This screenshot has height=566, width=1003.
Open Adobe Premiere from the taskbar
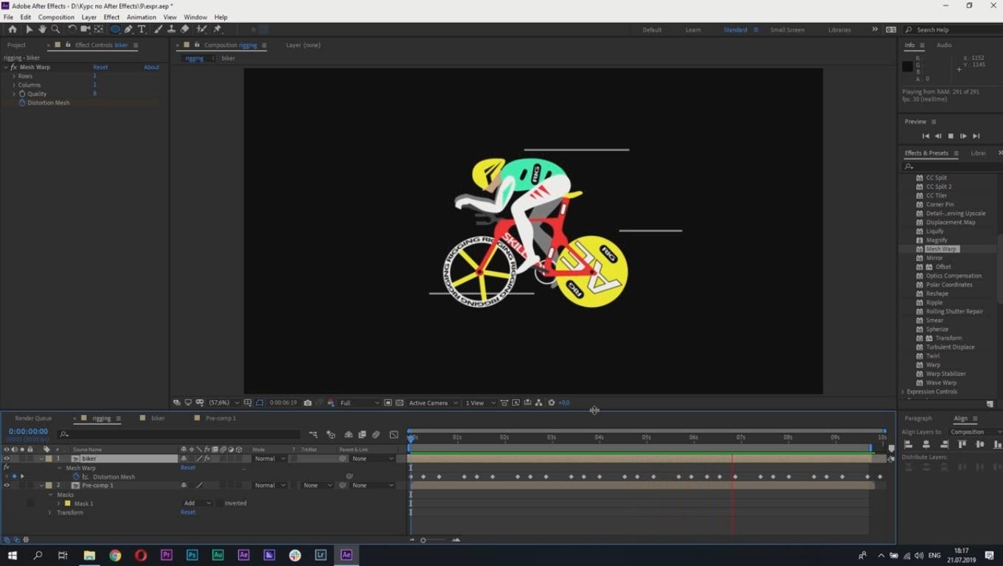(167, 555)
